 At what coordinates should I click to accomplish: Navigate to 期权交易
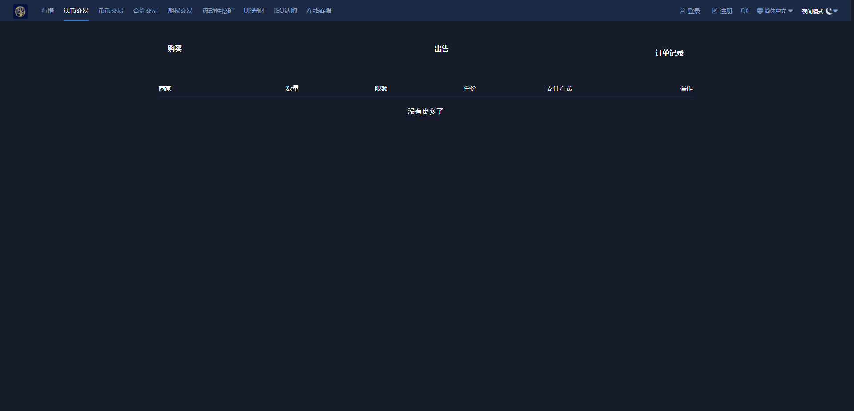(x=180, y=11)
